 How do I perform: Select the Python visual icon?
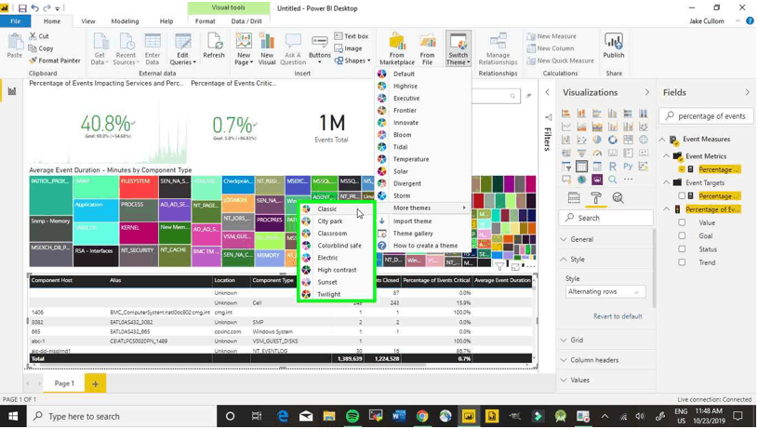click(628, 167)
